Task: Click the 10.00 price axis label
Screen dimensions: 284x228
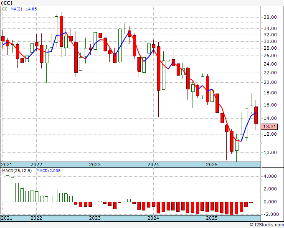Action: [270, 152]
